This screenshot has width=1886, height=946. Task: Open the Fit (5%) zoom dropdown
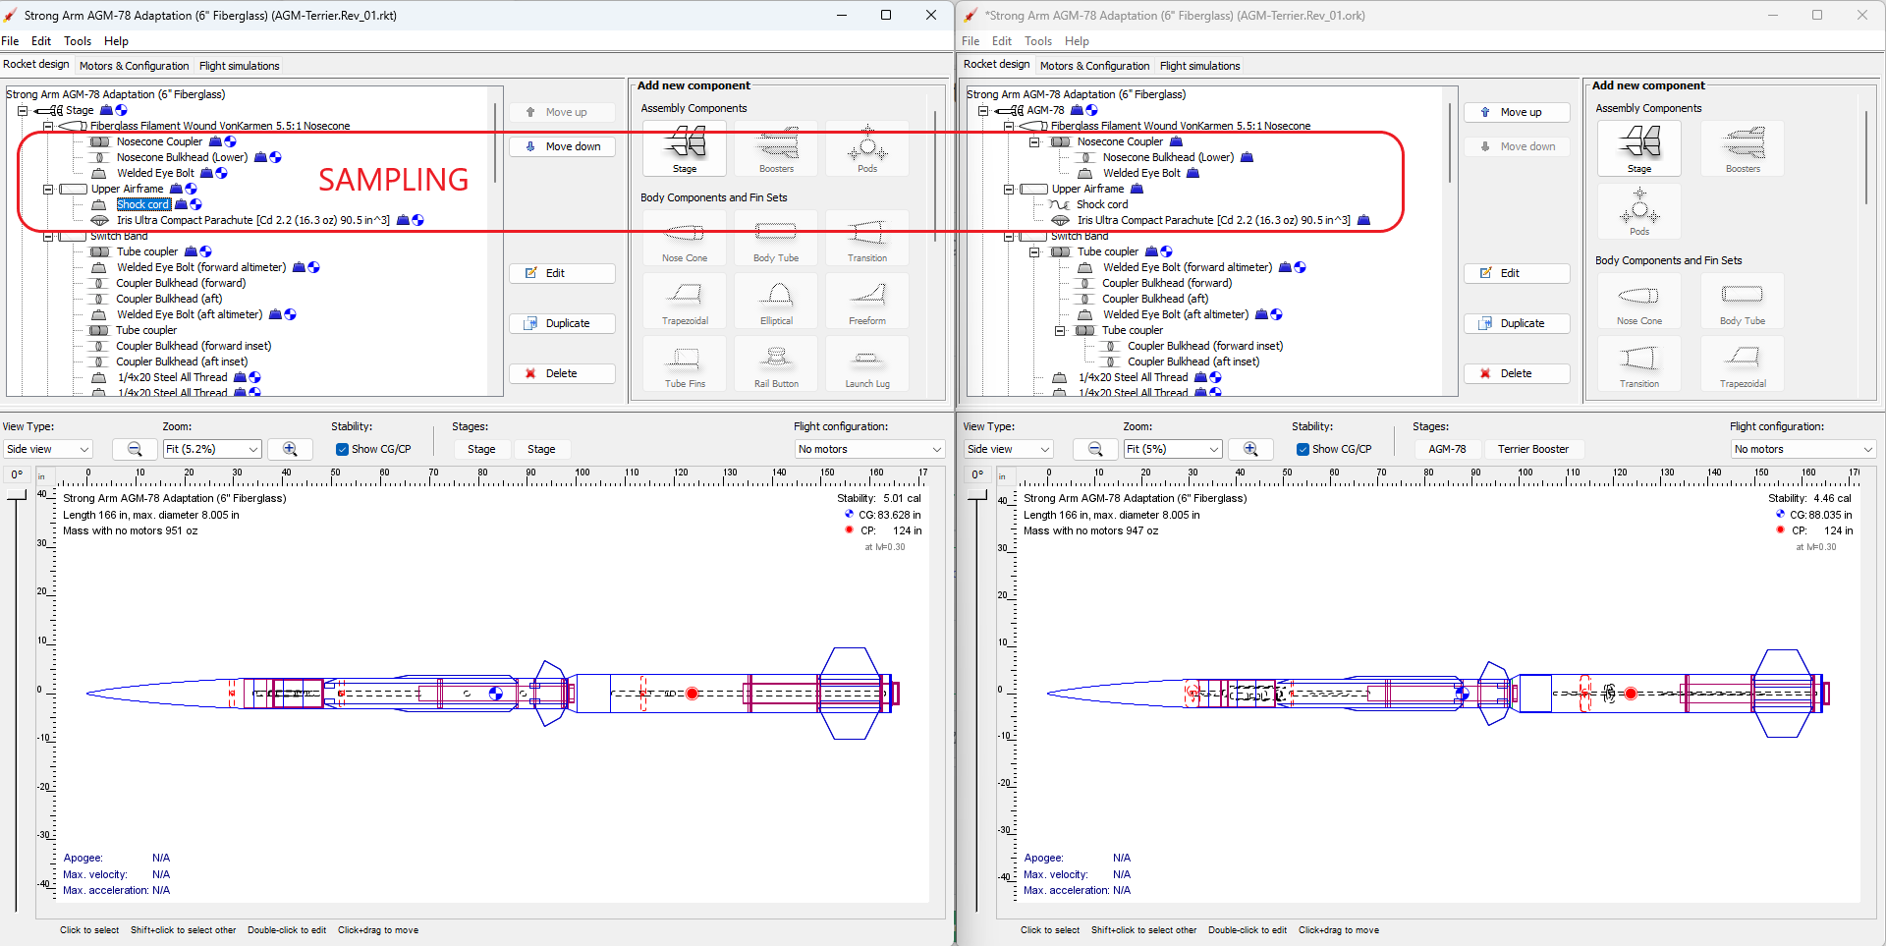1172,449
